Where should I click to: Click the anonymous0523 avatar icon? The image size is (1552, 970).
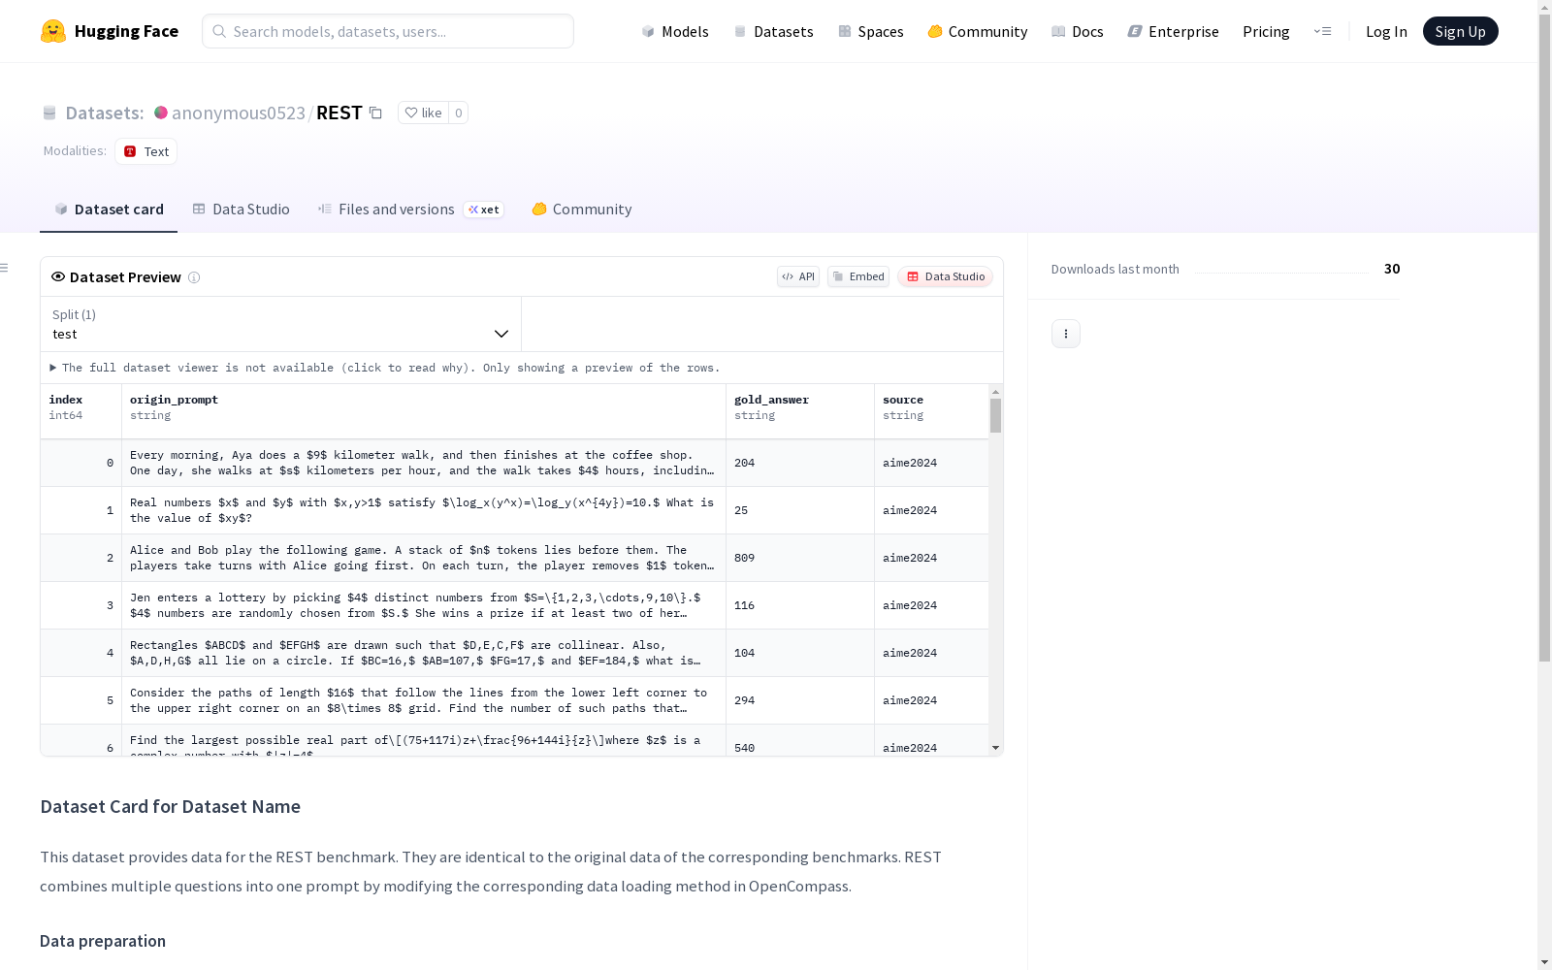pyautogui.click(x=161, y=113)
